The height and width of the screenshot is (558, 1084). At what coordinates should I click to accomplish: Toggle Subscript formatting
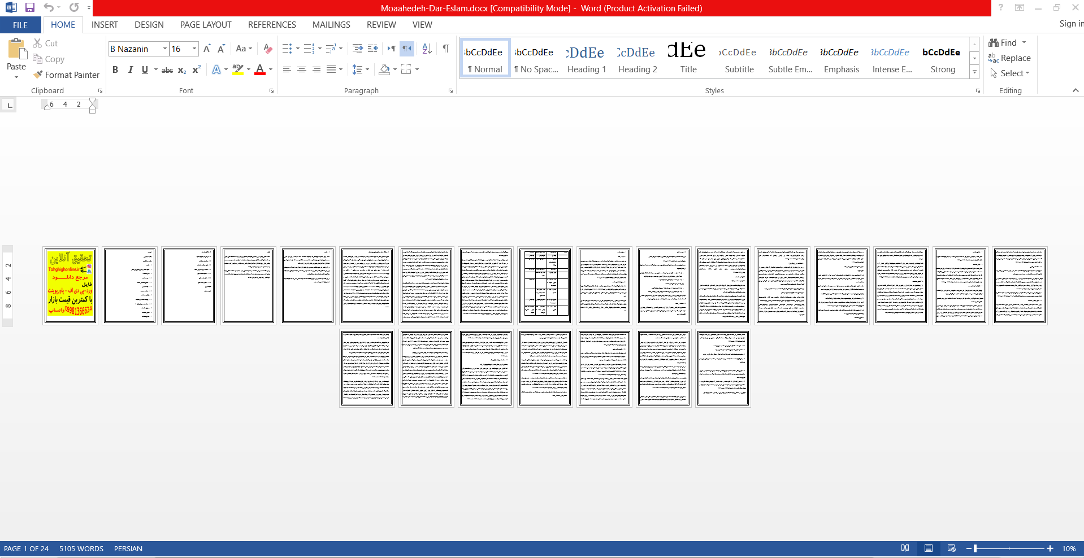point(182,69)
